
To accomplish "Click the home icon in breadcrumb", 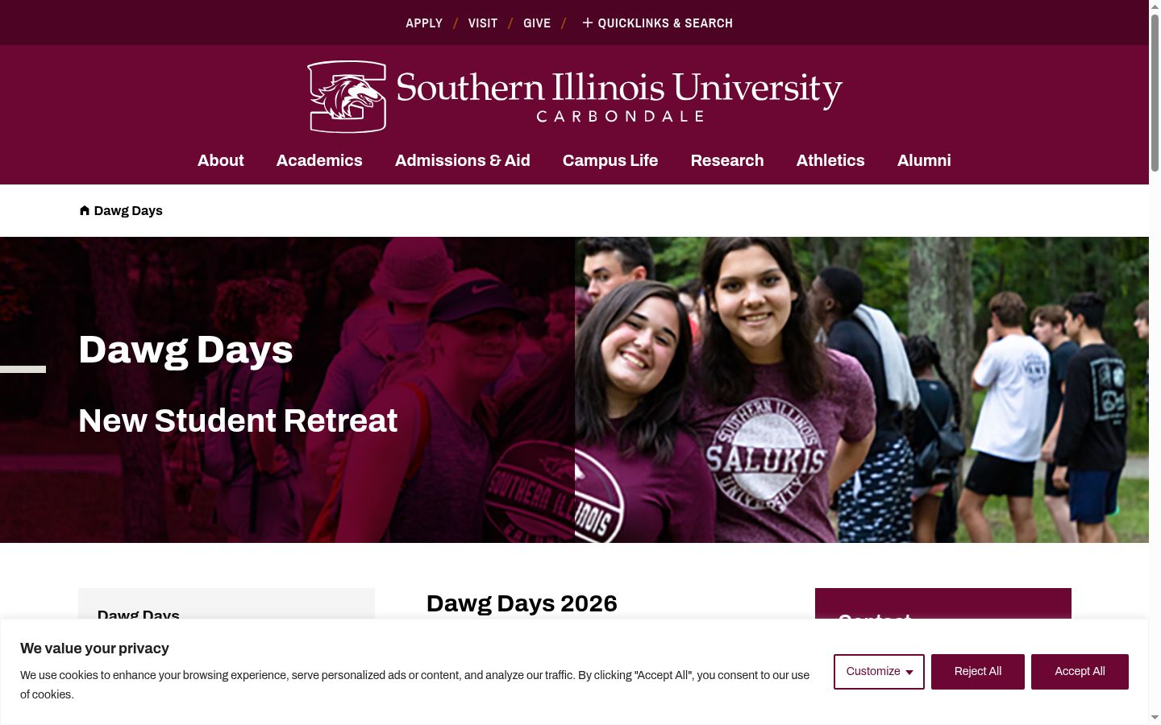I will tap(85, 210).
